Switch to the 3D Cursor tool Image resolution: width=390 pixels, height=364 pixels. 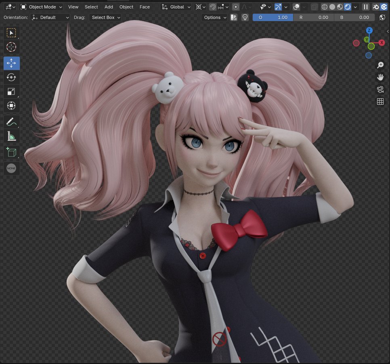[11, 47]
